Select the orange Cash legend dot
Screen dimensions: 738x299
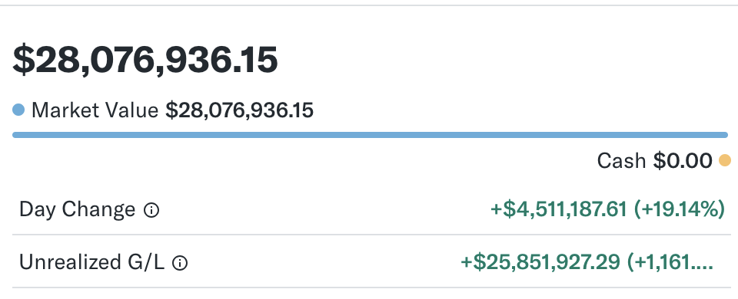[x=725, y=160]
